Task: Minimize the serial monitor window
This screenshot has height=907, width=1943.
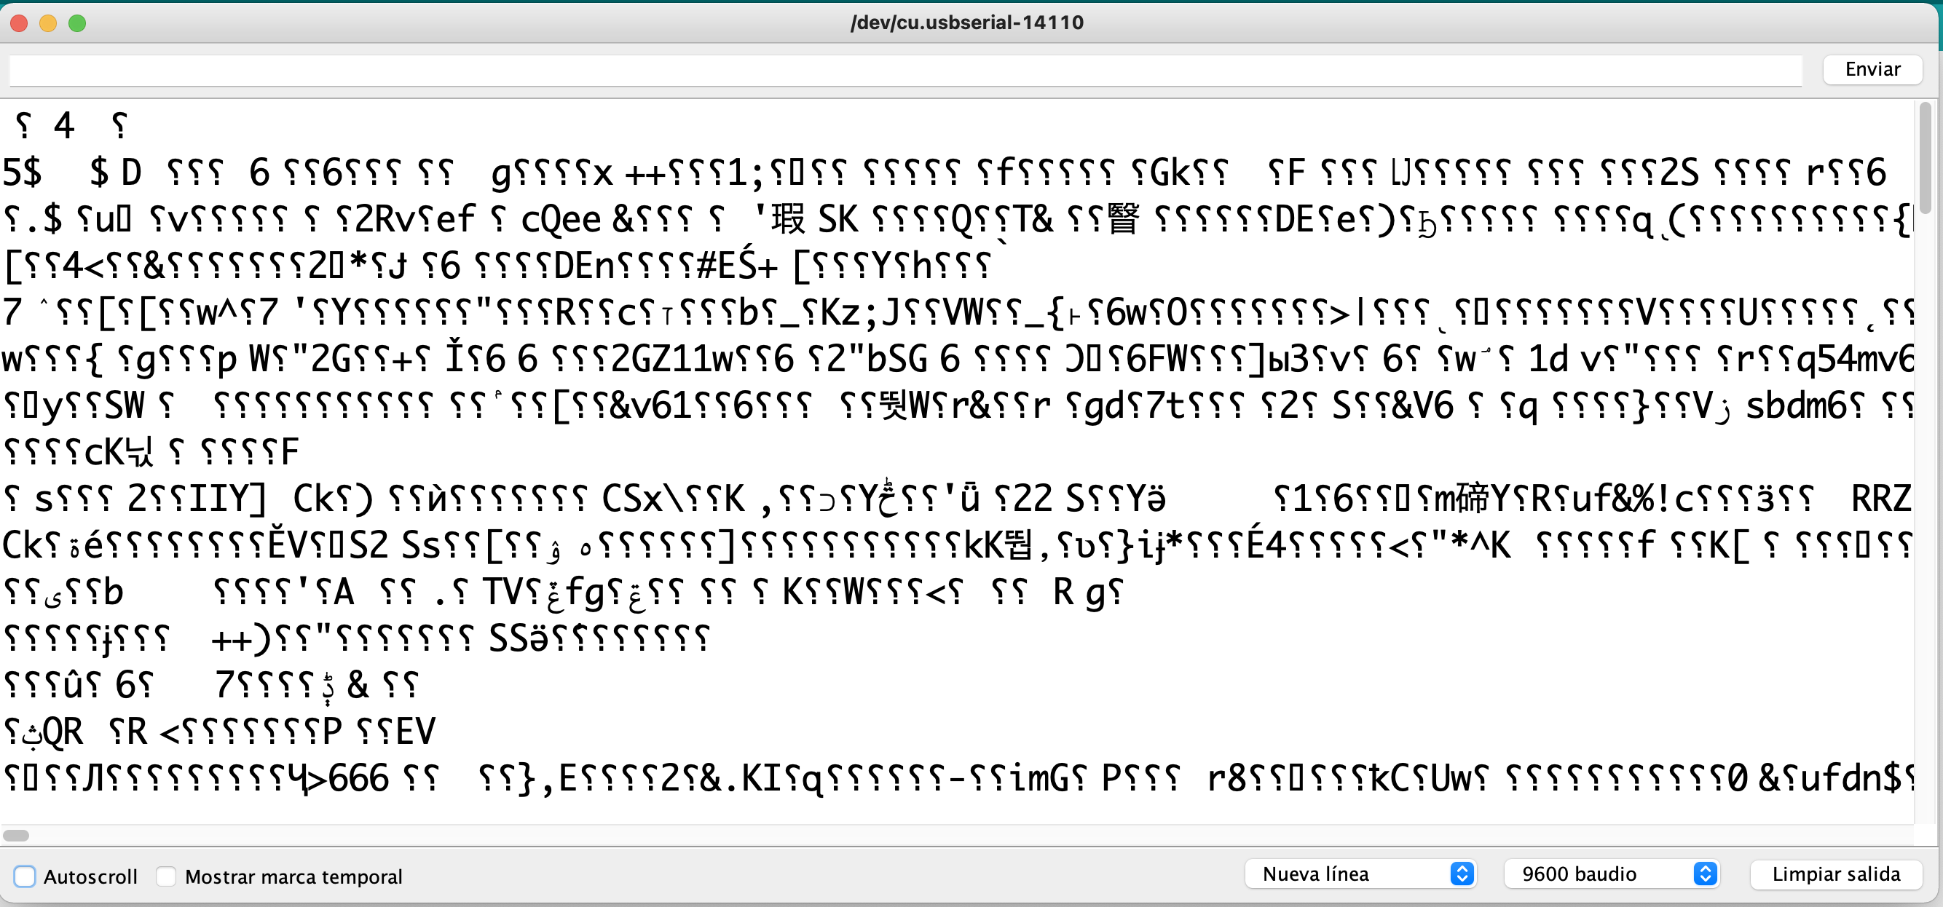Action: [x=48, y=23]
